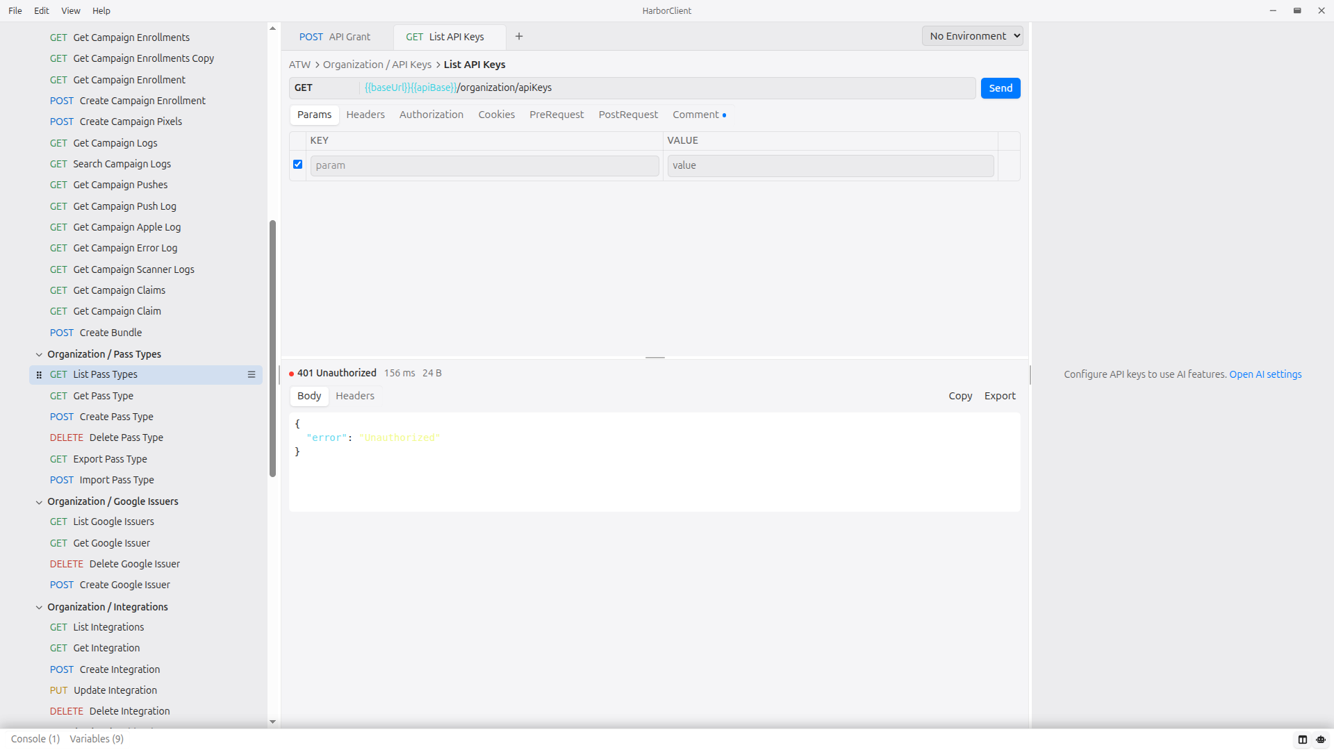Toggle the split layout icon in status bar

pos(1303,740)
